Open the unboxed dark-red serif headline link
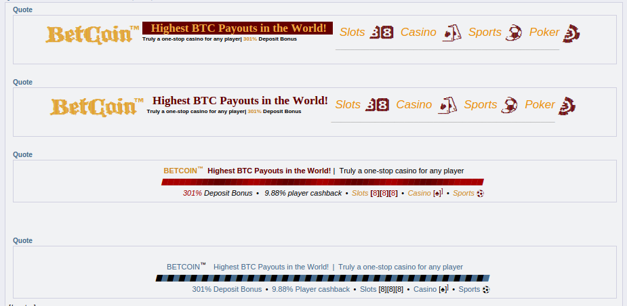Screen dimensions: 627x306 coord(240,100)
